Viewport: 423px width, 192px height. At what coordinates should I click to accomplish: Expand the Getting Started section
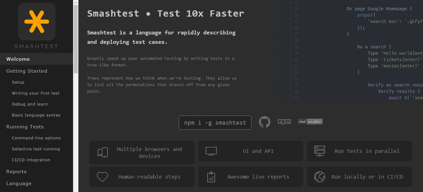26,71
